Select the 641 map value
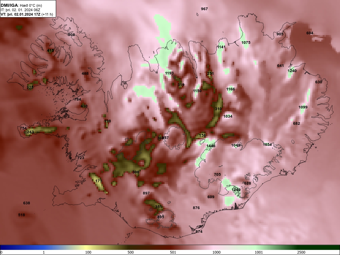Screen dimensions: 340x255 click(x=280, y=66)
